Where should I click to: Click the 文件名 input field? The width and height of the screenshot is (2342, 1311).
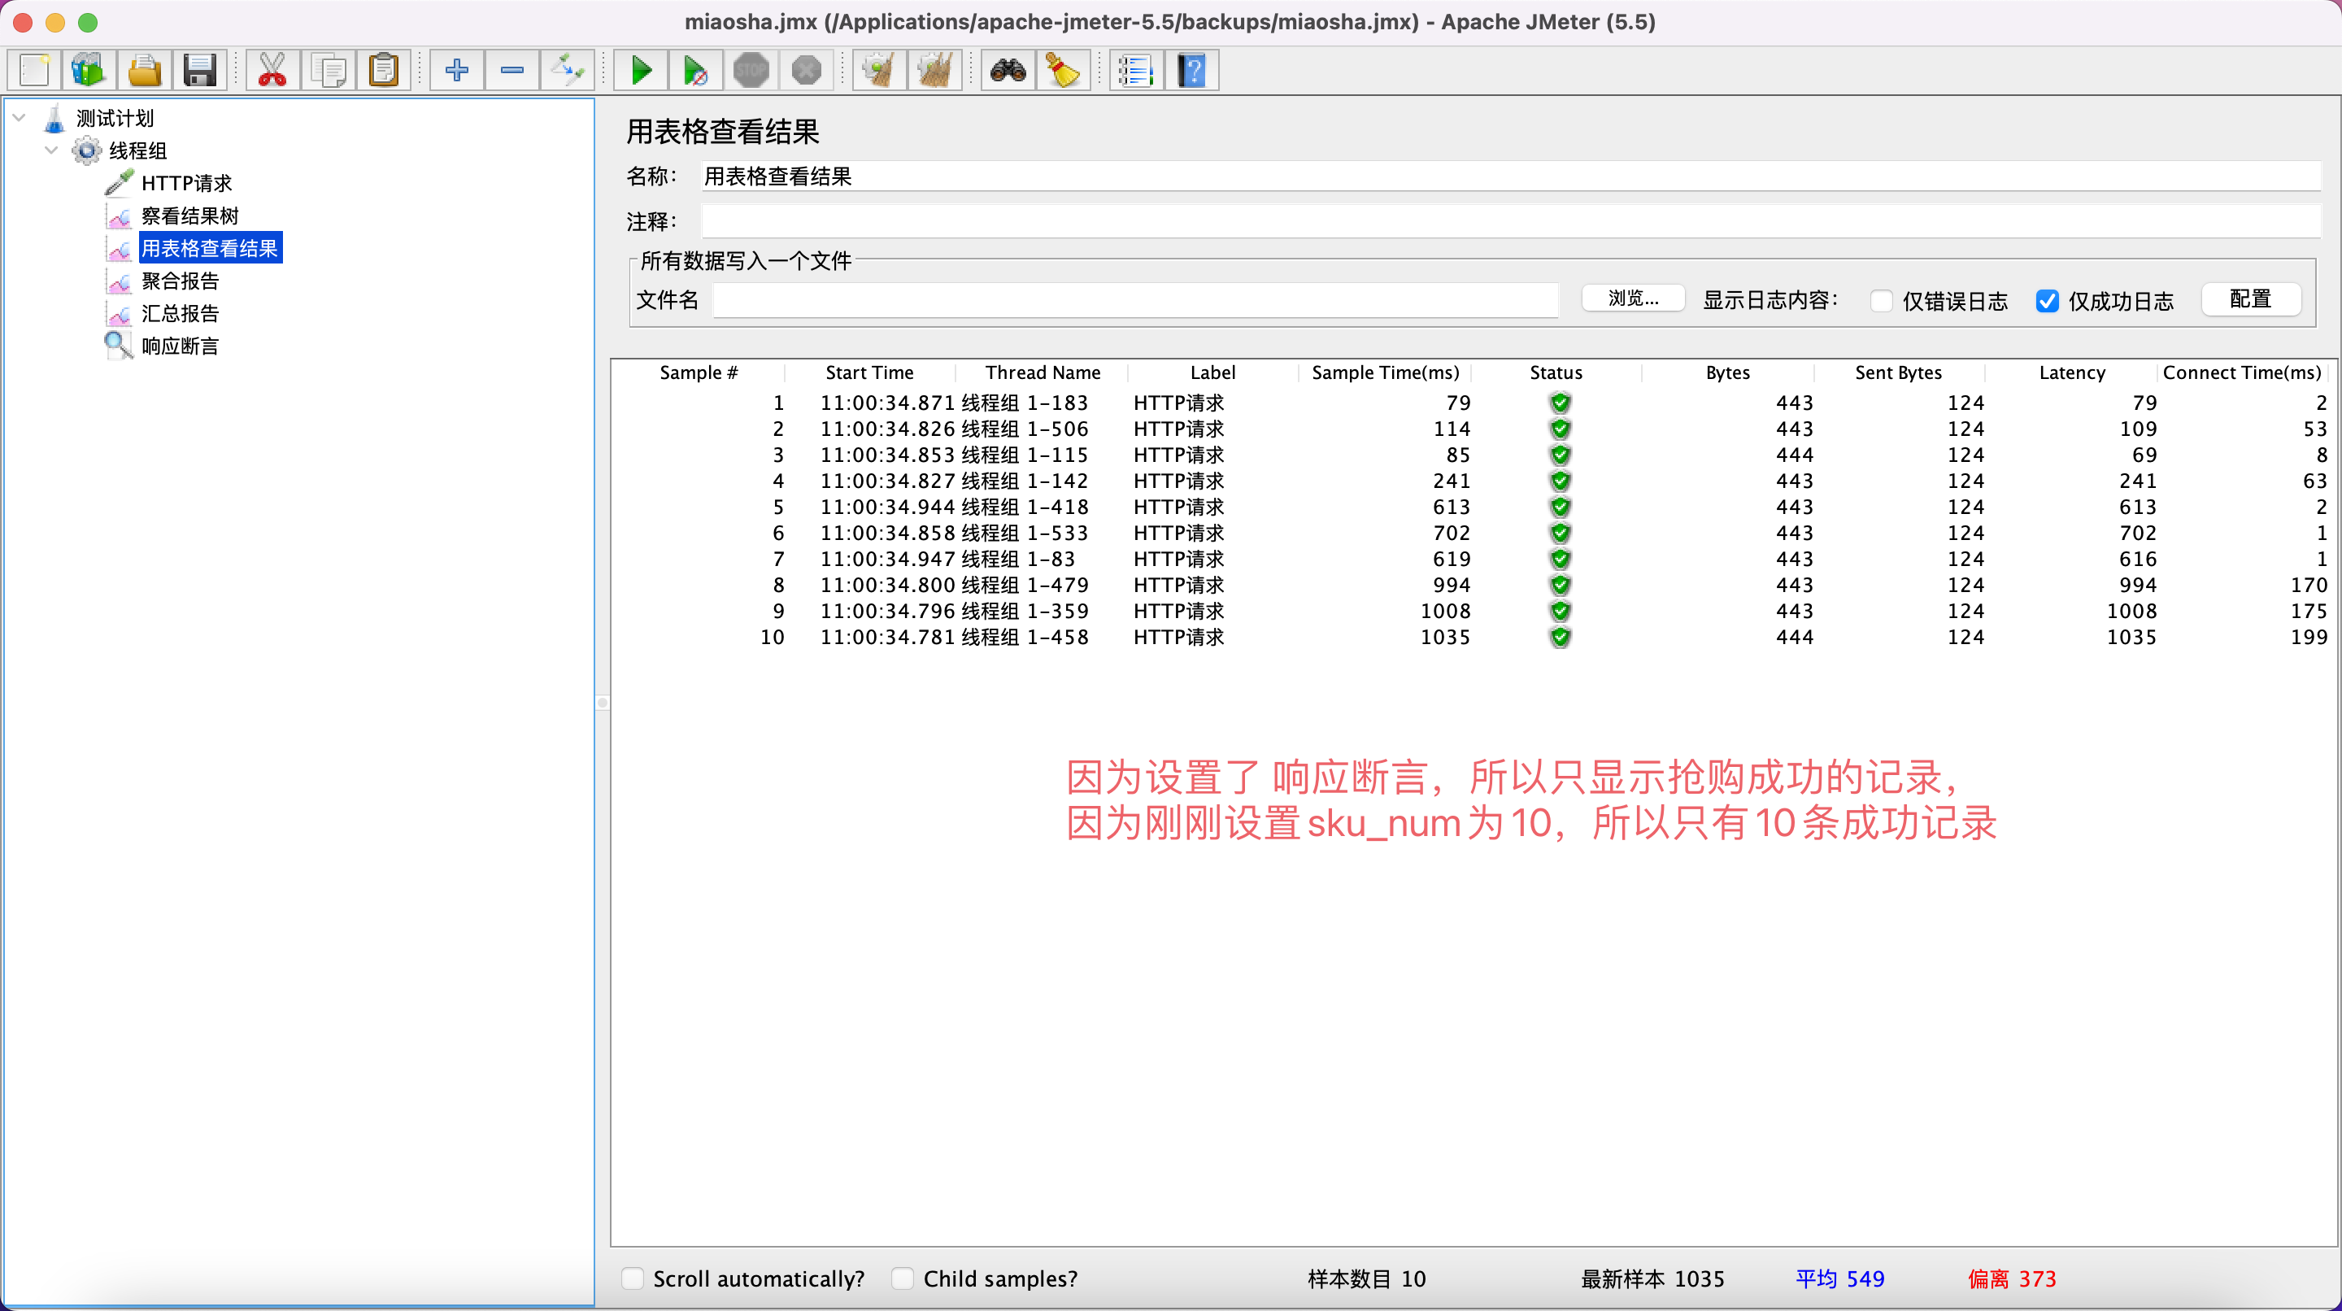pos(1135,300)
